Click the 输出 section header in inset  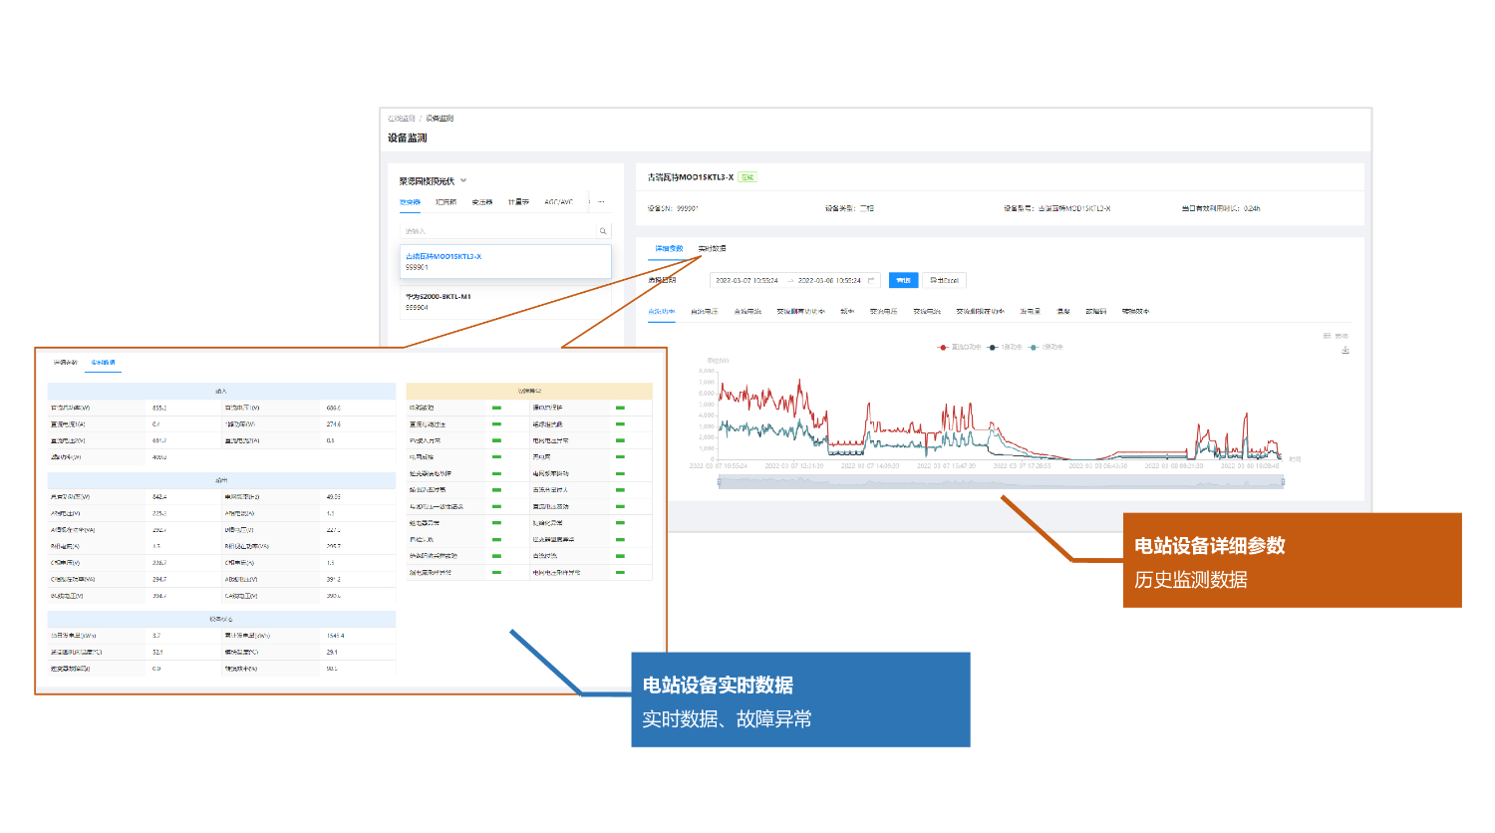coord(221,480)
